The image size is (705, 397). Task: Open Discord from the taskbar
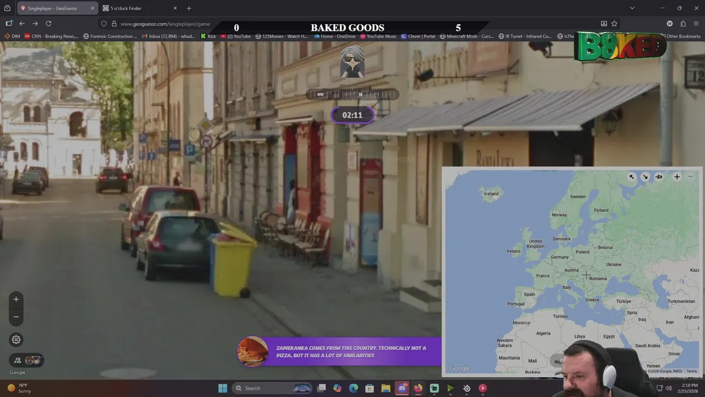point(402,388)
